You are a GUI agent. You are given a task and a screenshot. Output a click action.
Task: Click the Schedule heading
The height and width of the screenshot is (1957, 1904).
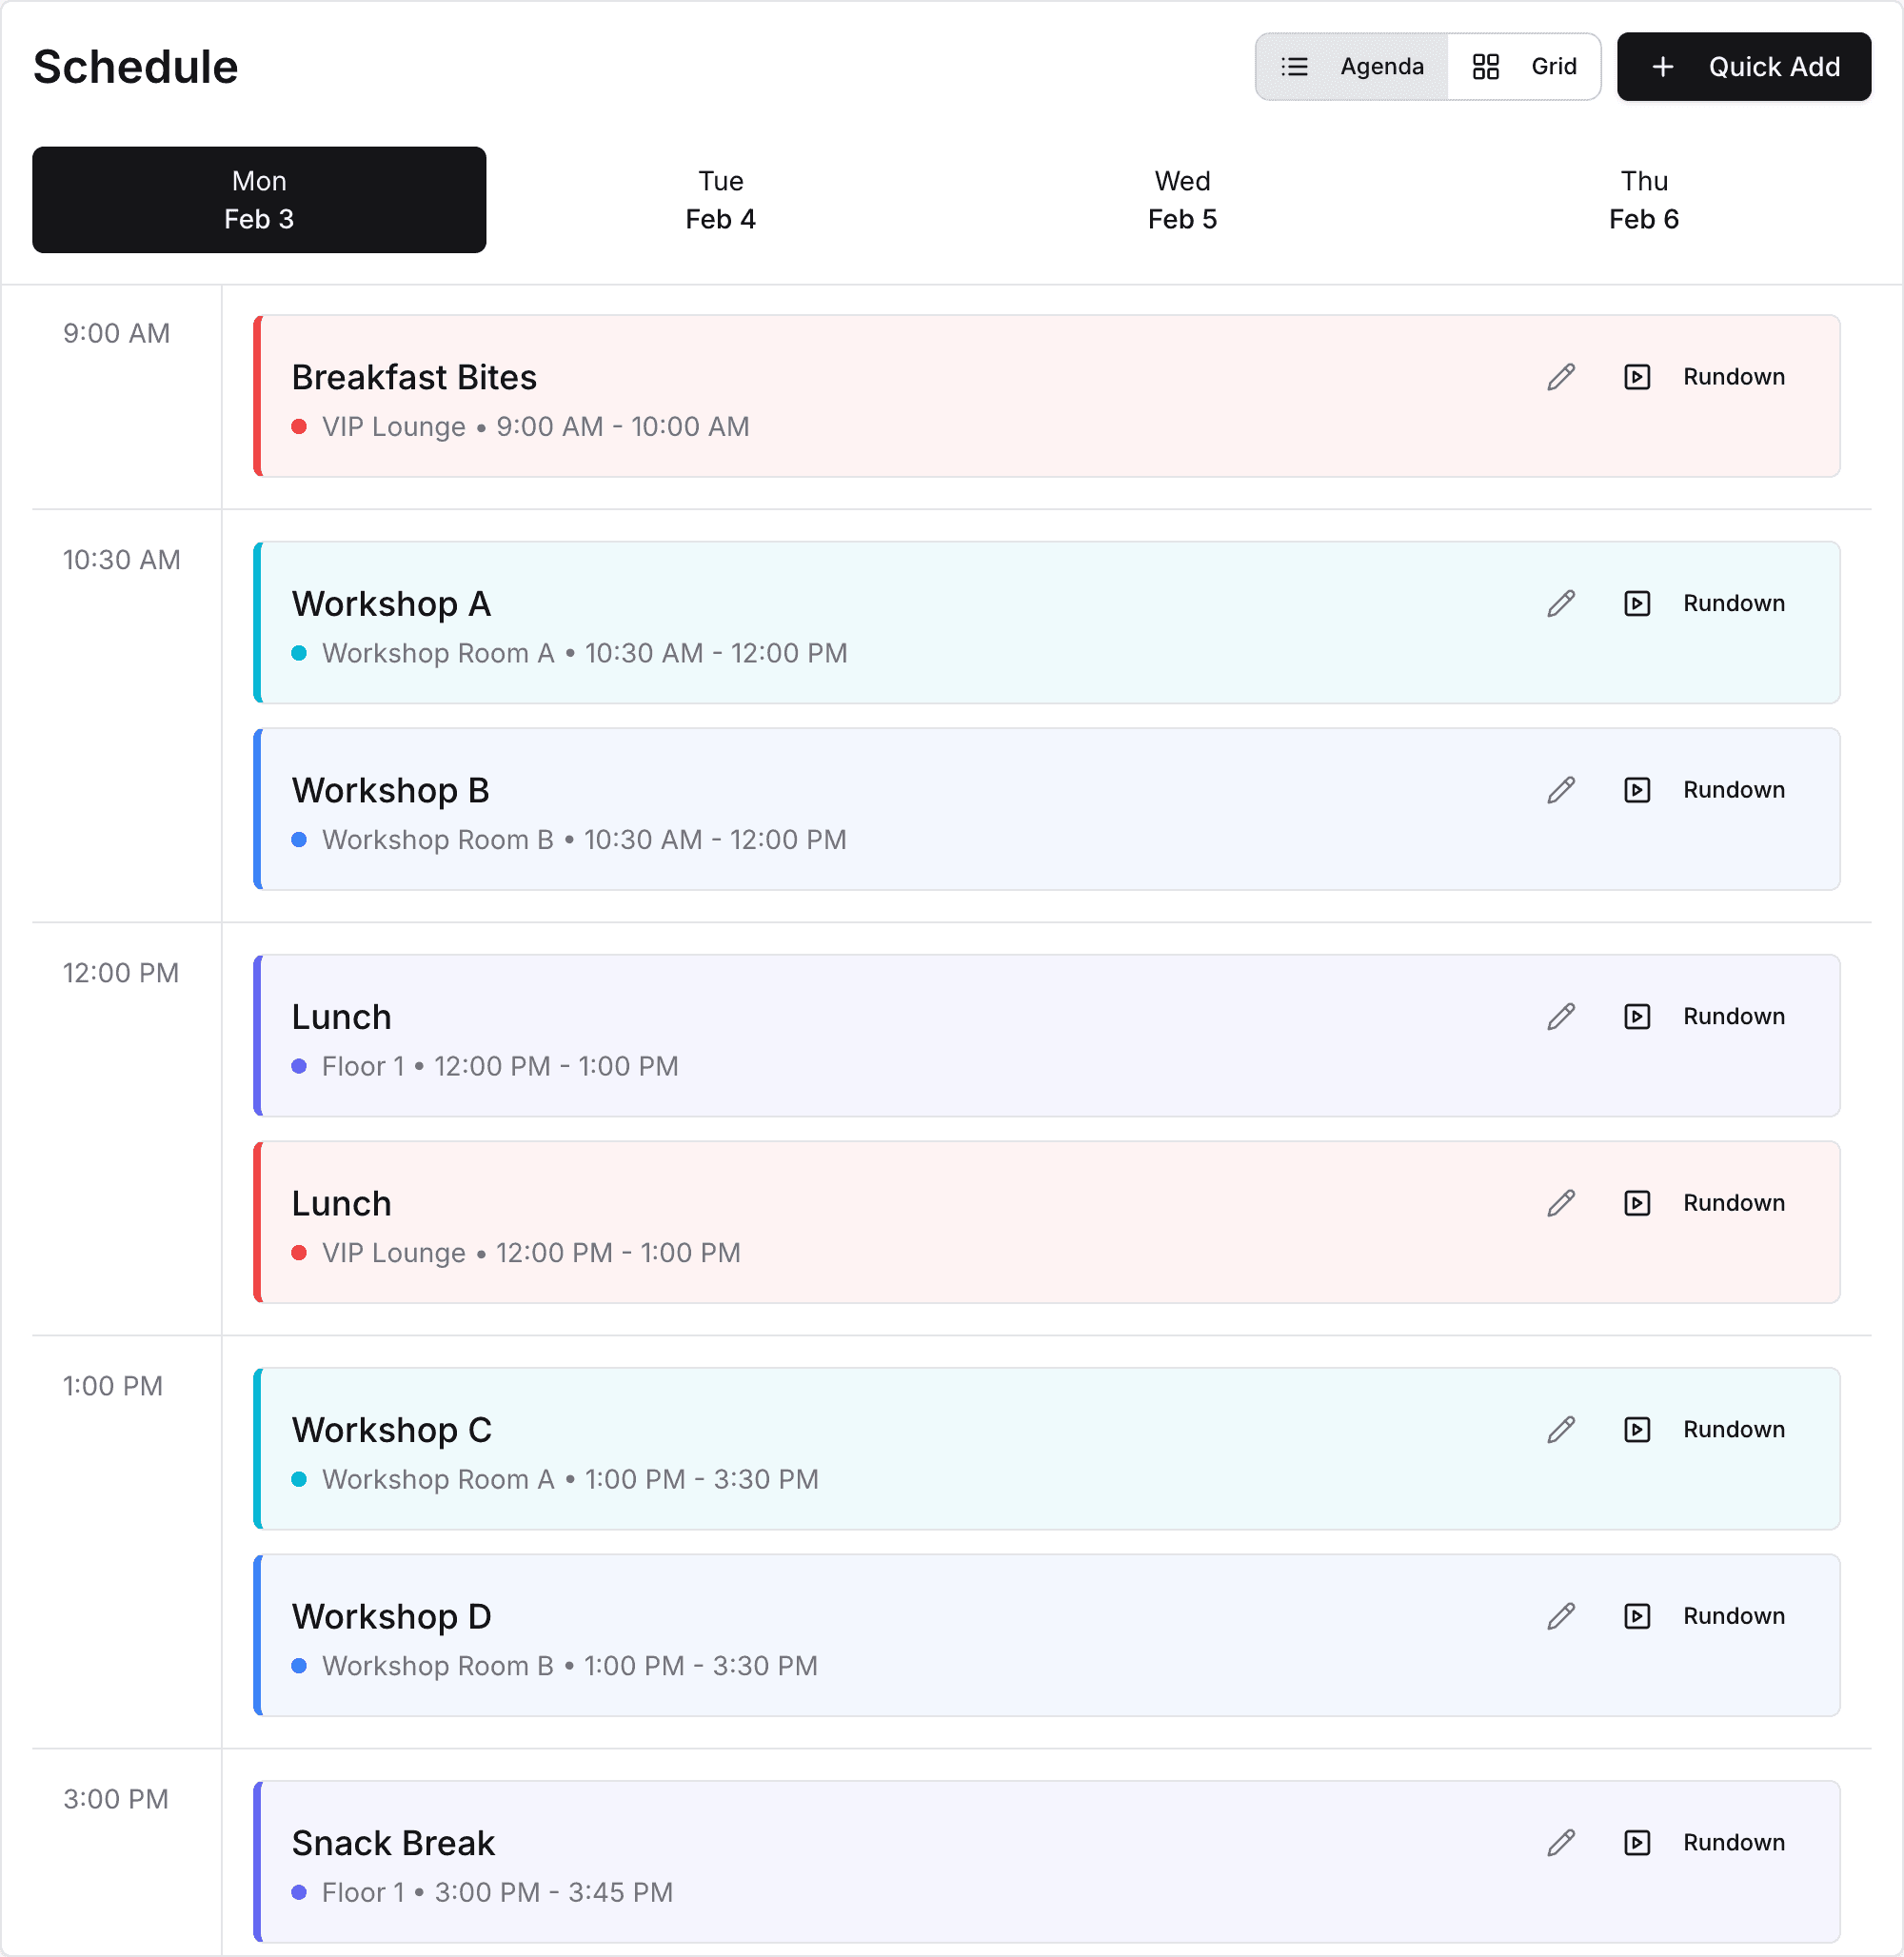136,67
